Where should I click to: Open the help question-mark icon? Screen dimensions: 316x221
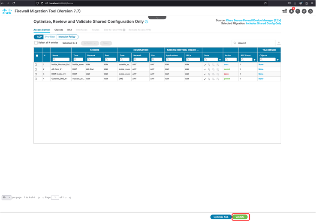[x=298, y=11]
